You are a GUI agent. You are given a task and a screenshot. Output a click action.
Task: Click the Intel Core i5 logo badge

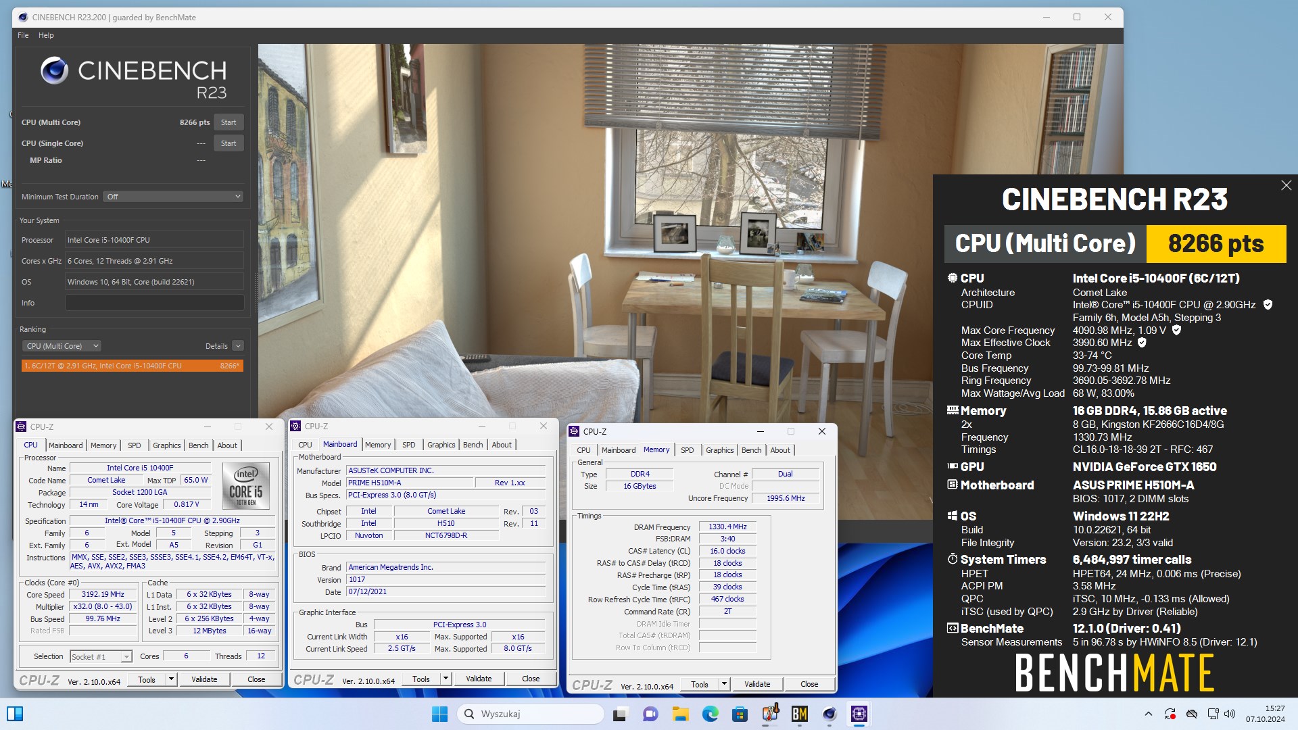246,486
